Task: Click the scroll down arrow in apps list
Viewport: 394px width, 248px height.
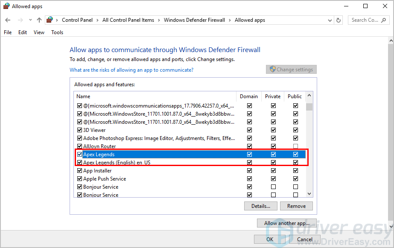Action: 309,194
